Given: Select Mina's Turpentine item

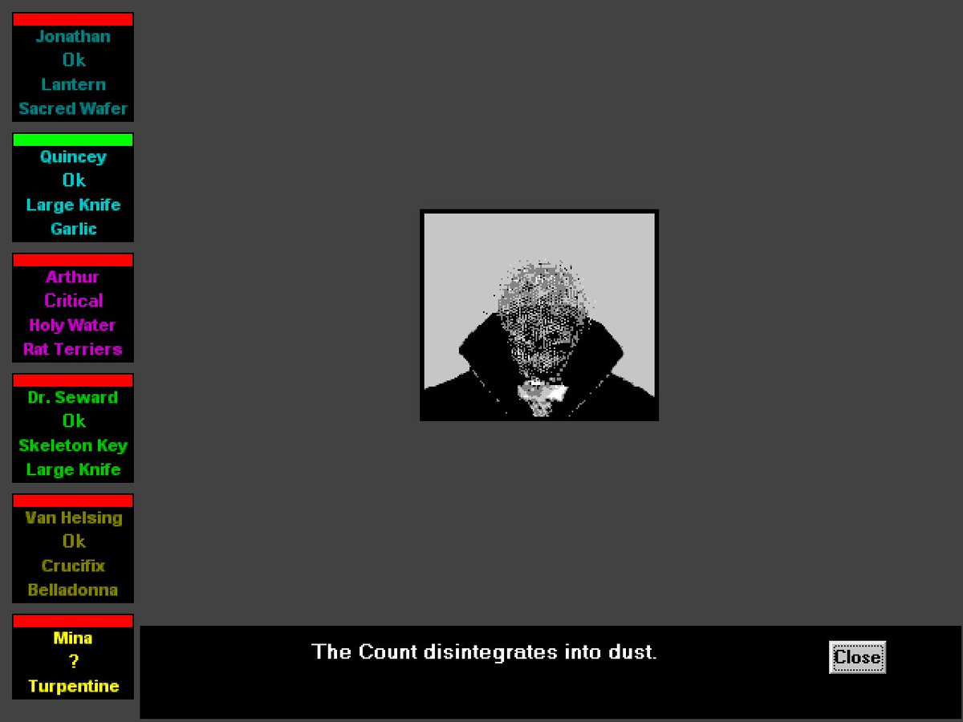Looking at the screenshot, I should 73,686.
